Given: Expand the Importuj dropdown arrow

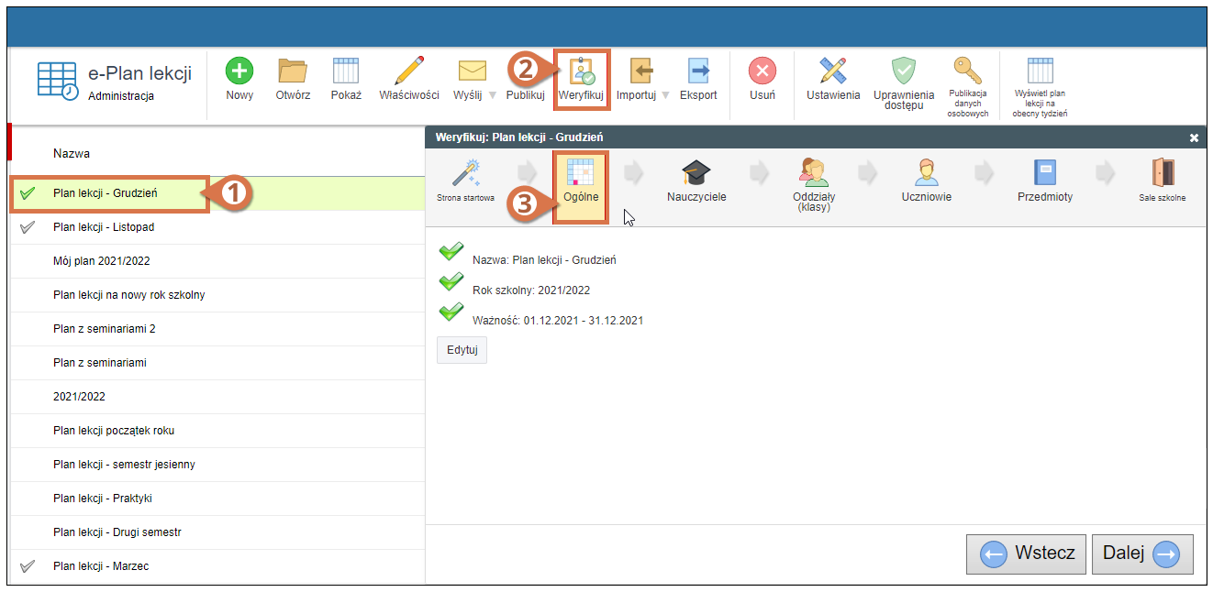Looking at the screenshot, I should pos(665,95).
